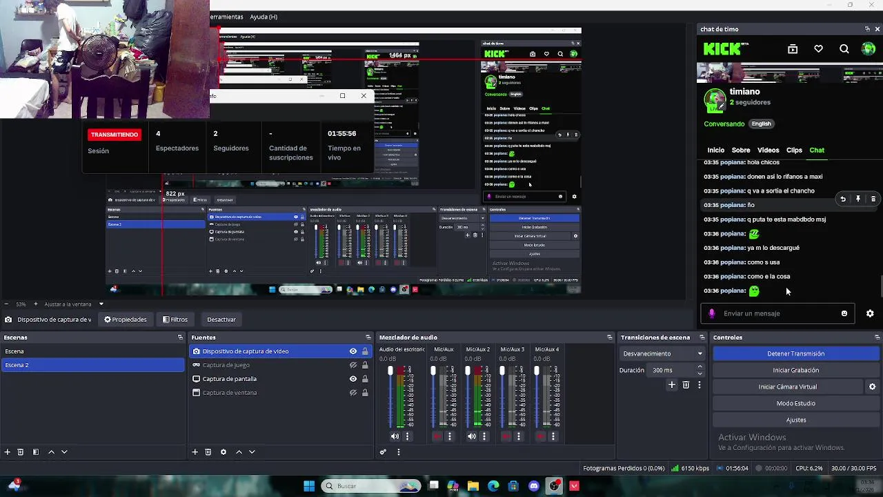
Task: Switch to Kick Sobre tab
Action: (741, 150)
